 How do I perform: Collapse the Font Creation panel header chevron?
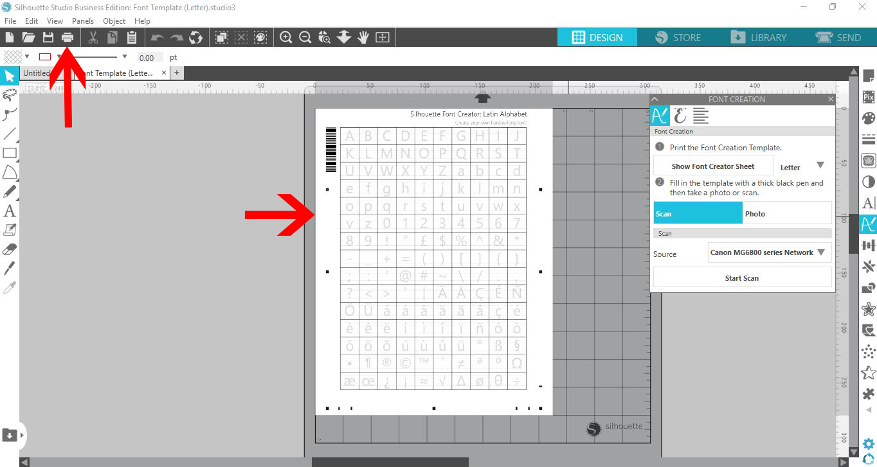[655, 99]
